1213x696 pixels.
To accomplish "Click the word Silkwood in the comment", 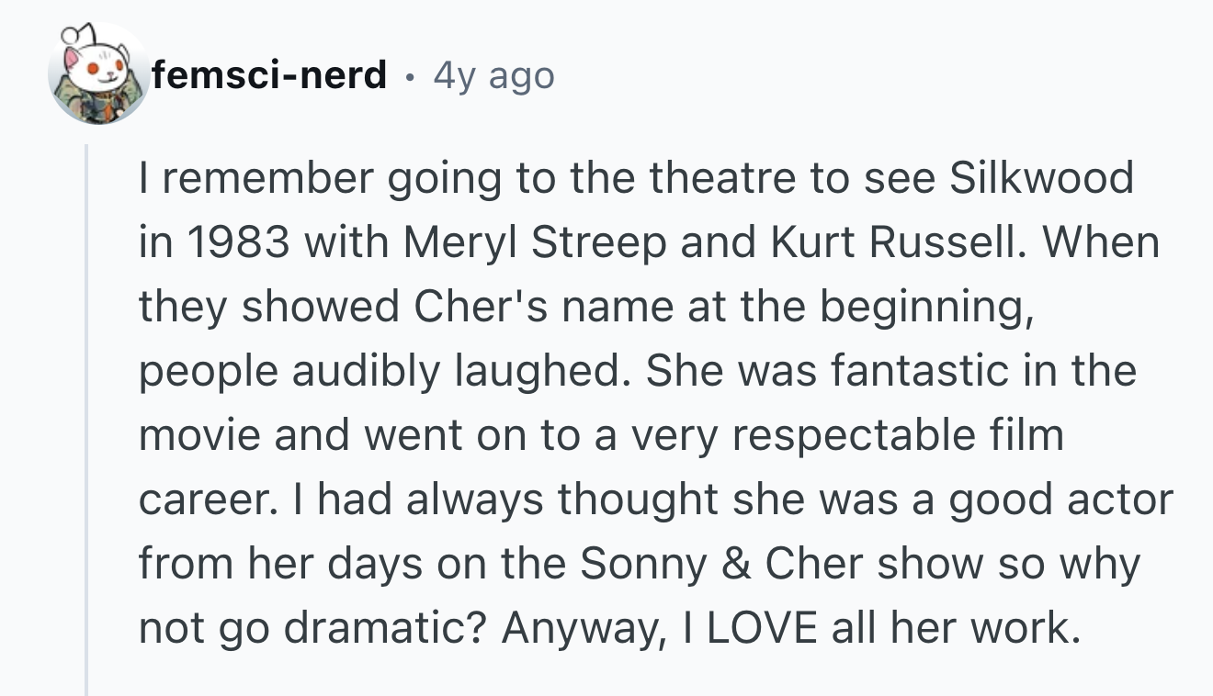I will click(x=1040, y=178).
